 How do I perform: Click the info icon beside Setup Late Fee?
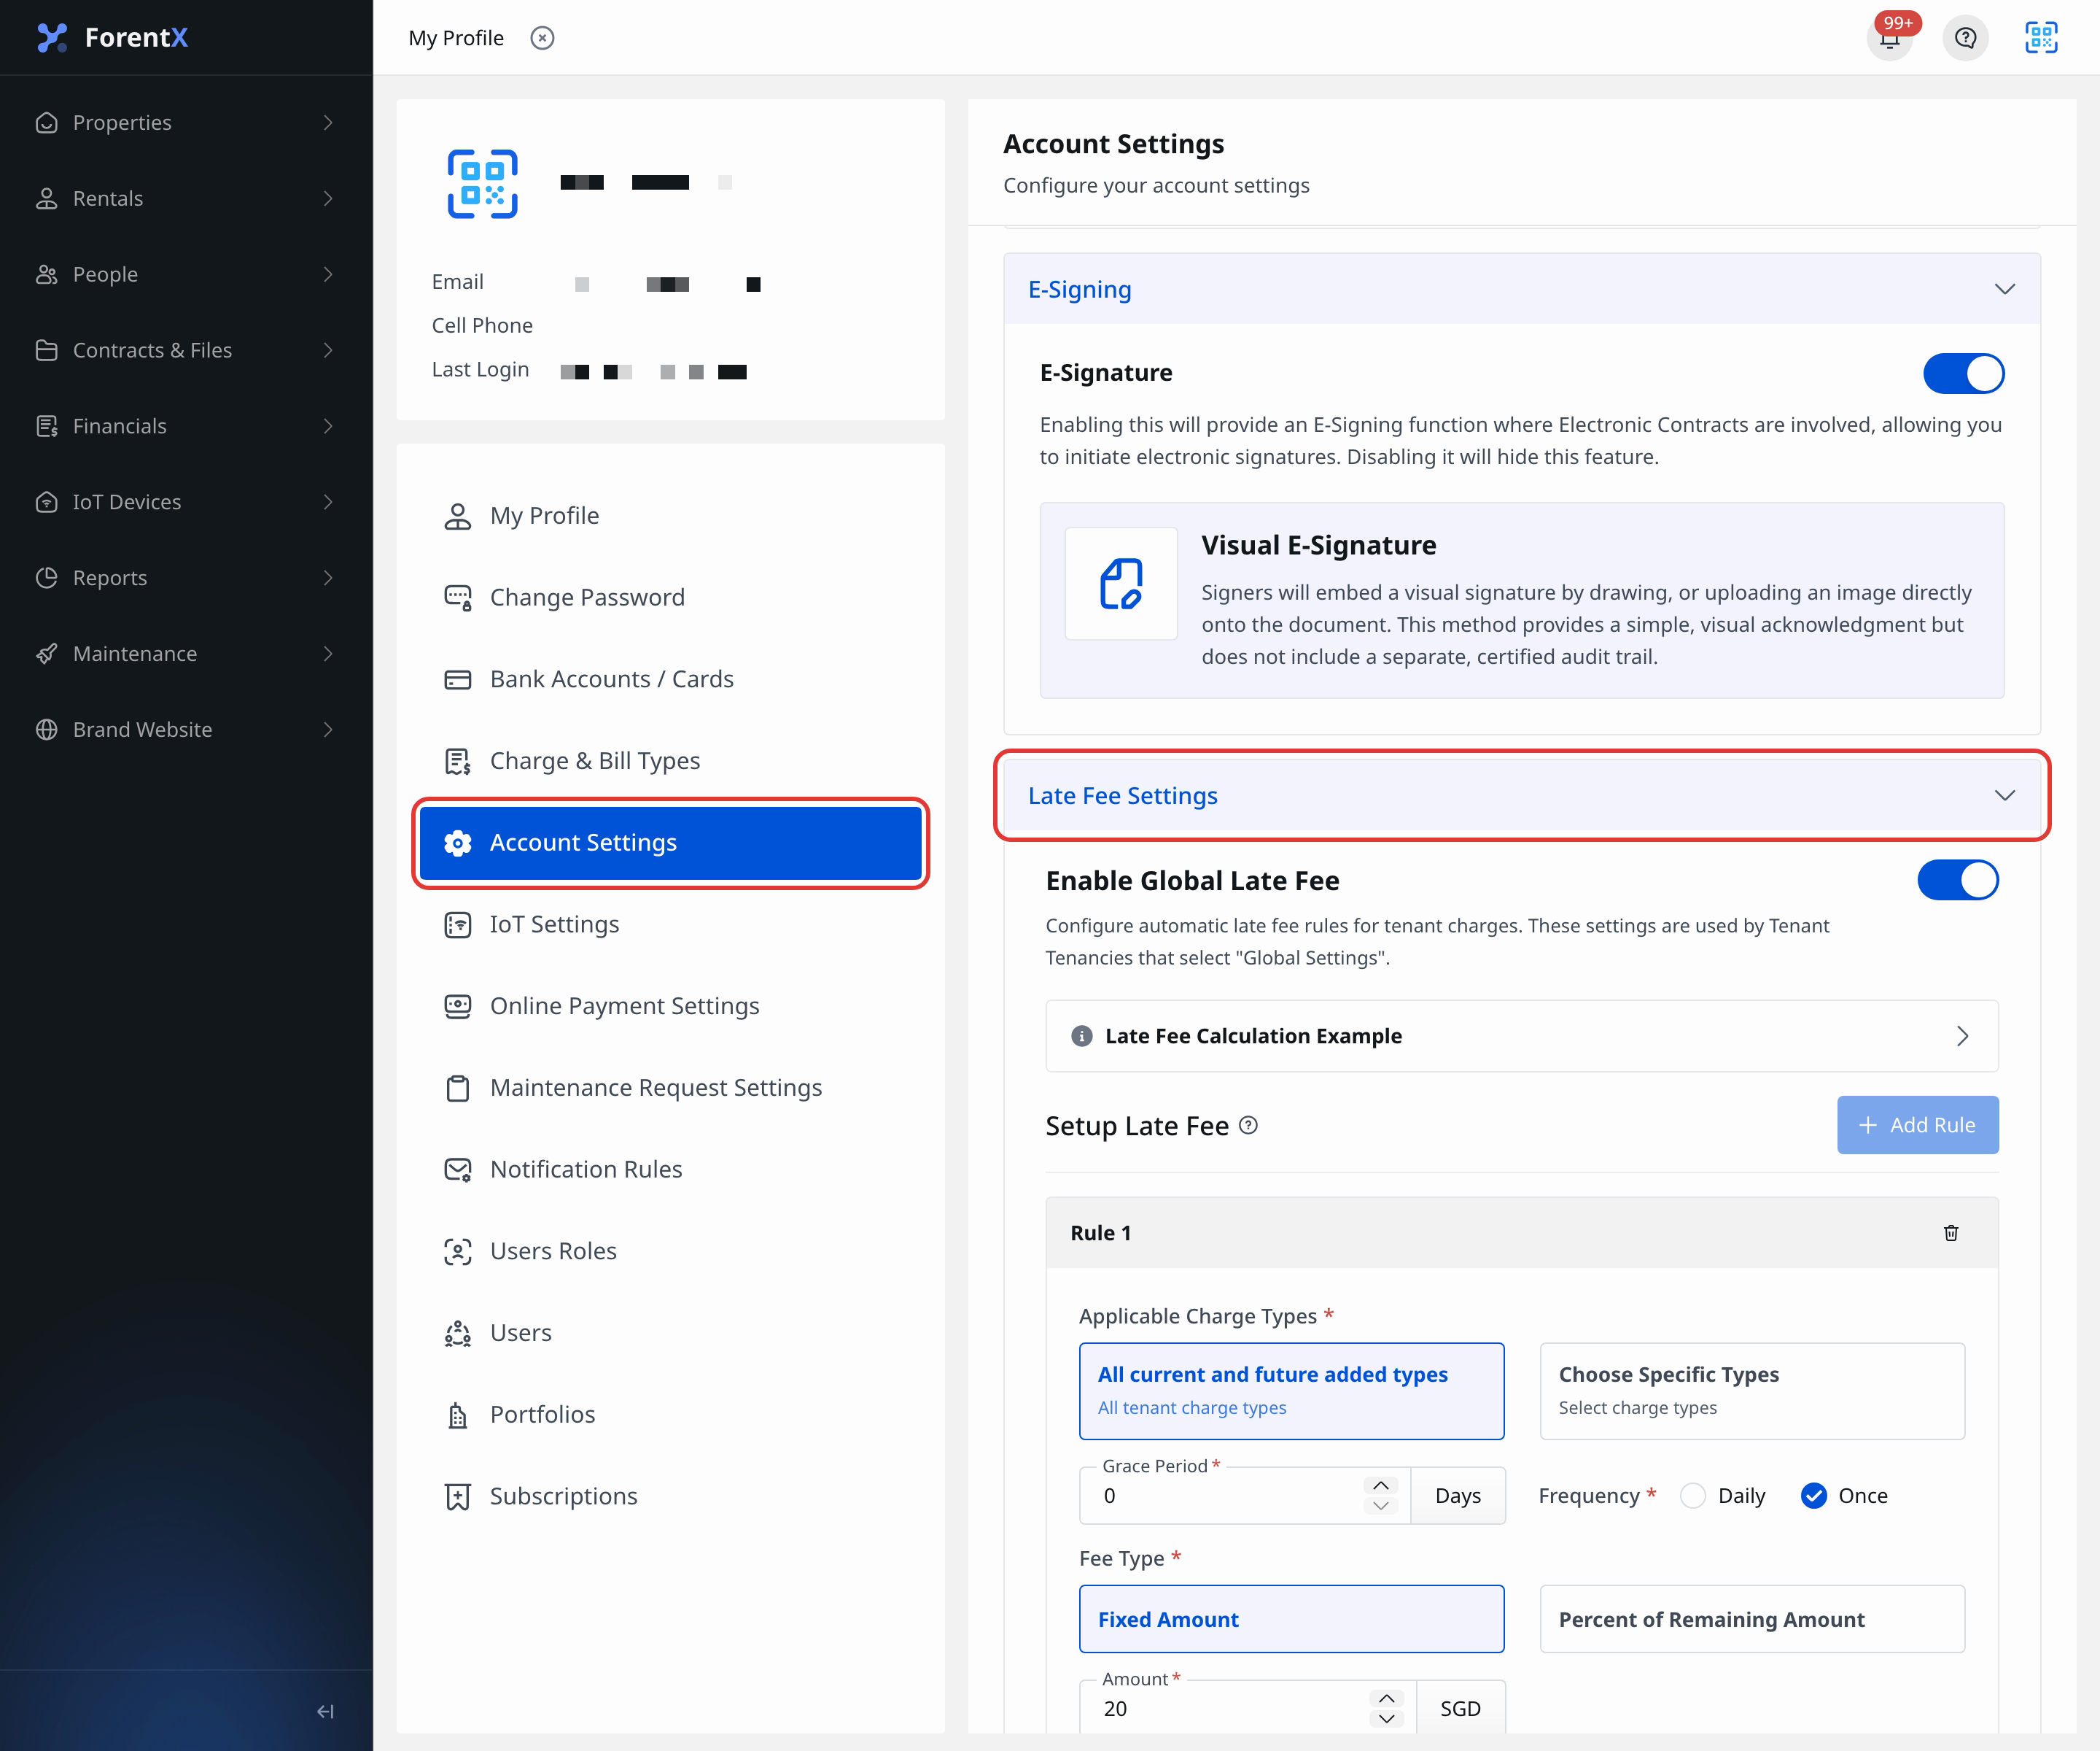tap(1248, 1126)
